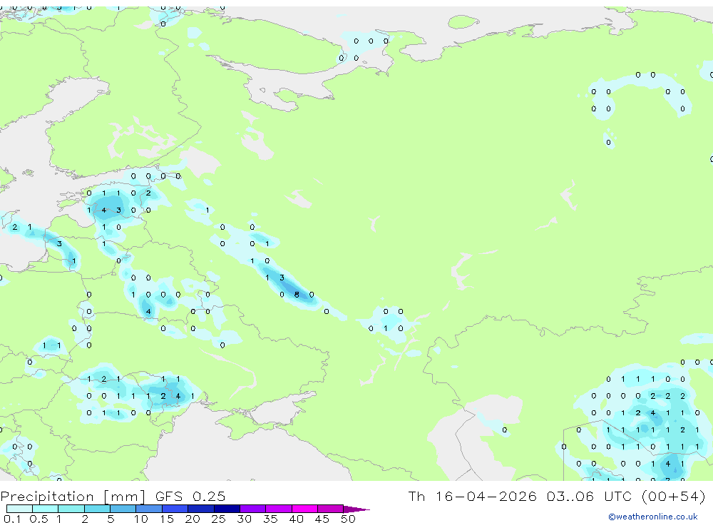Click the 0.5–1 mm legend color box
Screen dimensions: 713x523
(x=46, y=509)
